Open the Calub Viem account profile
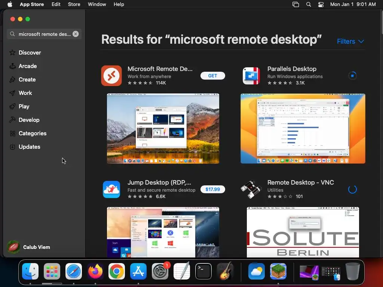 pos(29,247)
